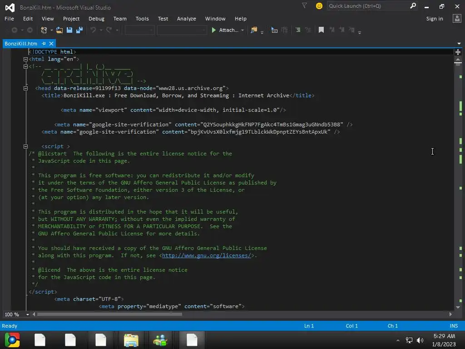Screen dimensions: 465x349
Task: Click the vertical scrollbar up arrow
Action: click(458, 60)
